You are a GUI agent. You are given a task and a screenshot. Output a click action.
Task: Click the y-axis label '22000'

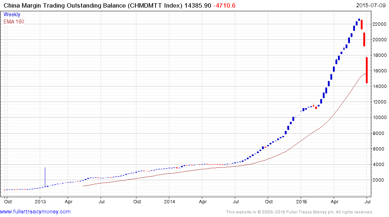pos(379,24)
